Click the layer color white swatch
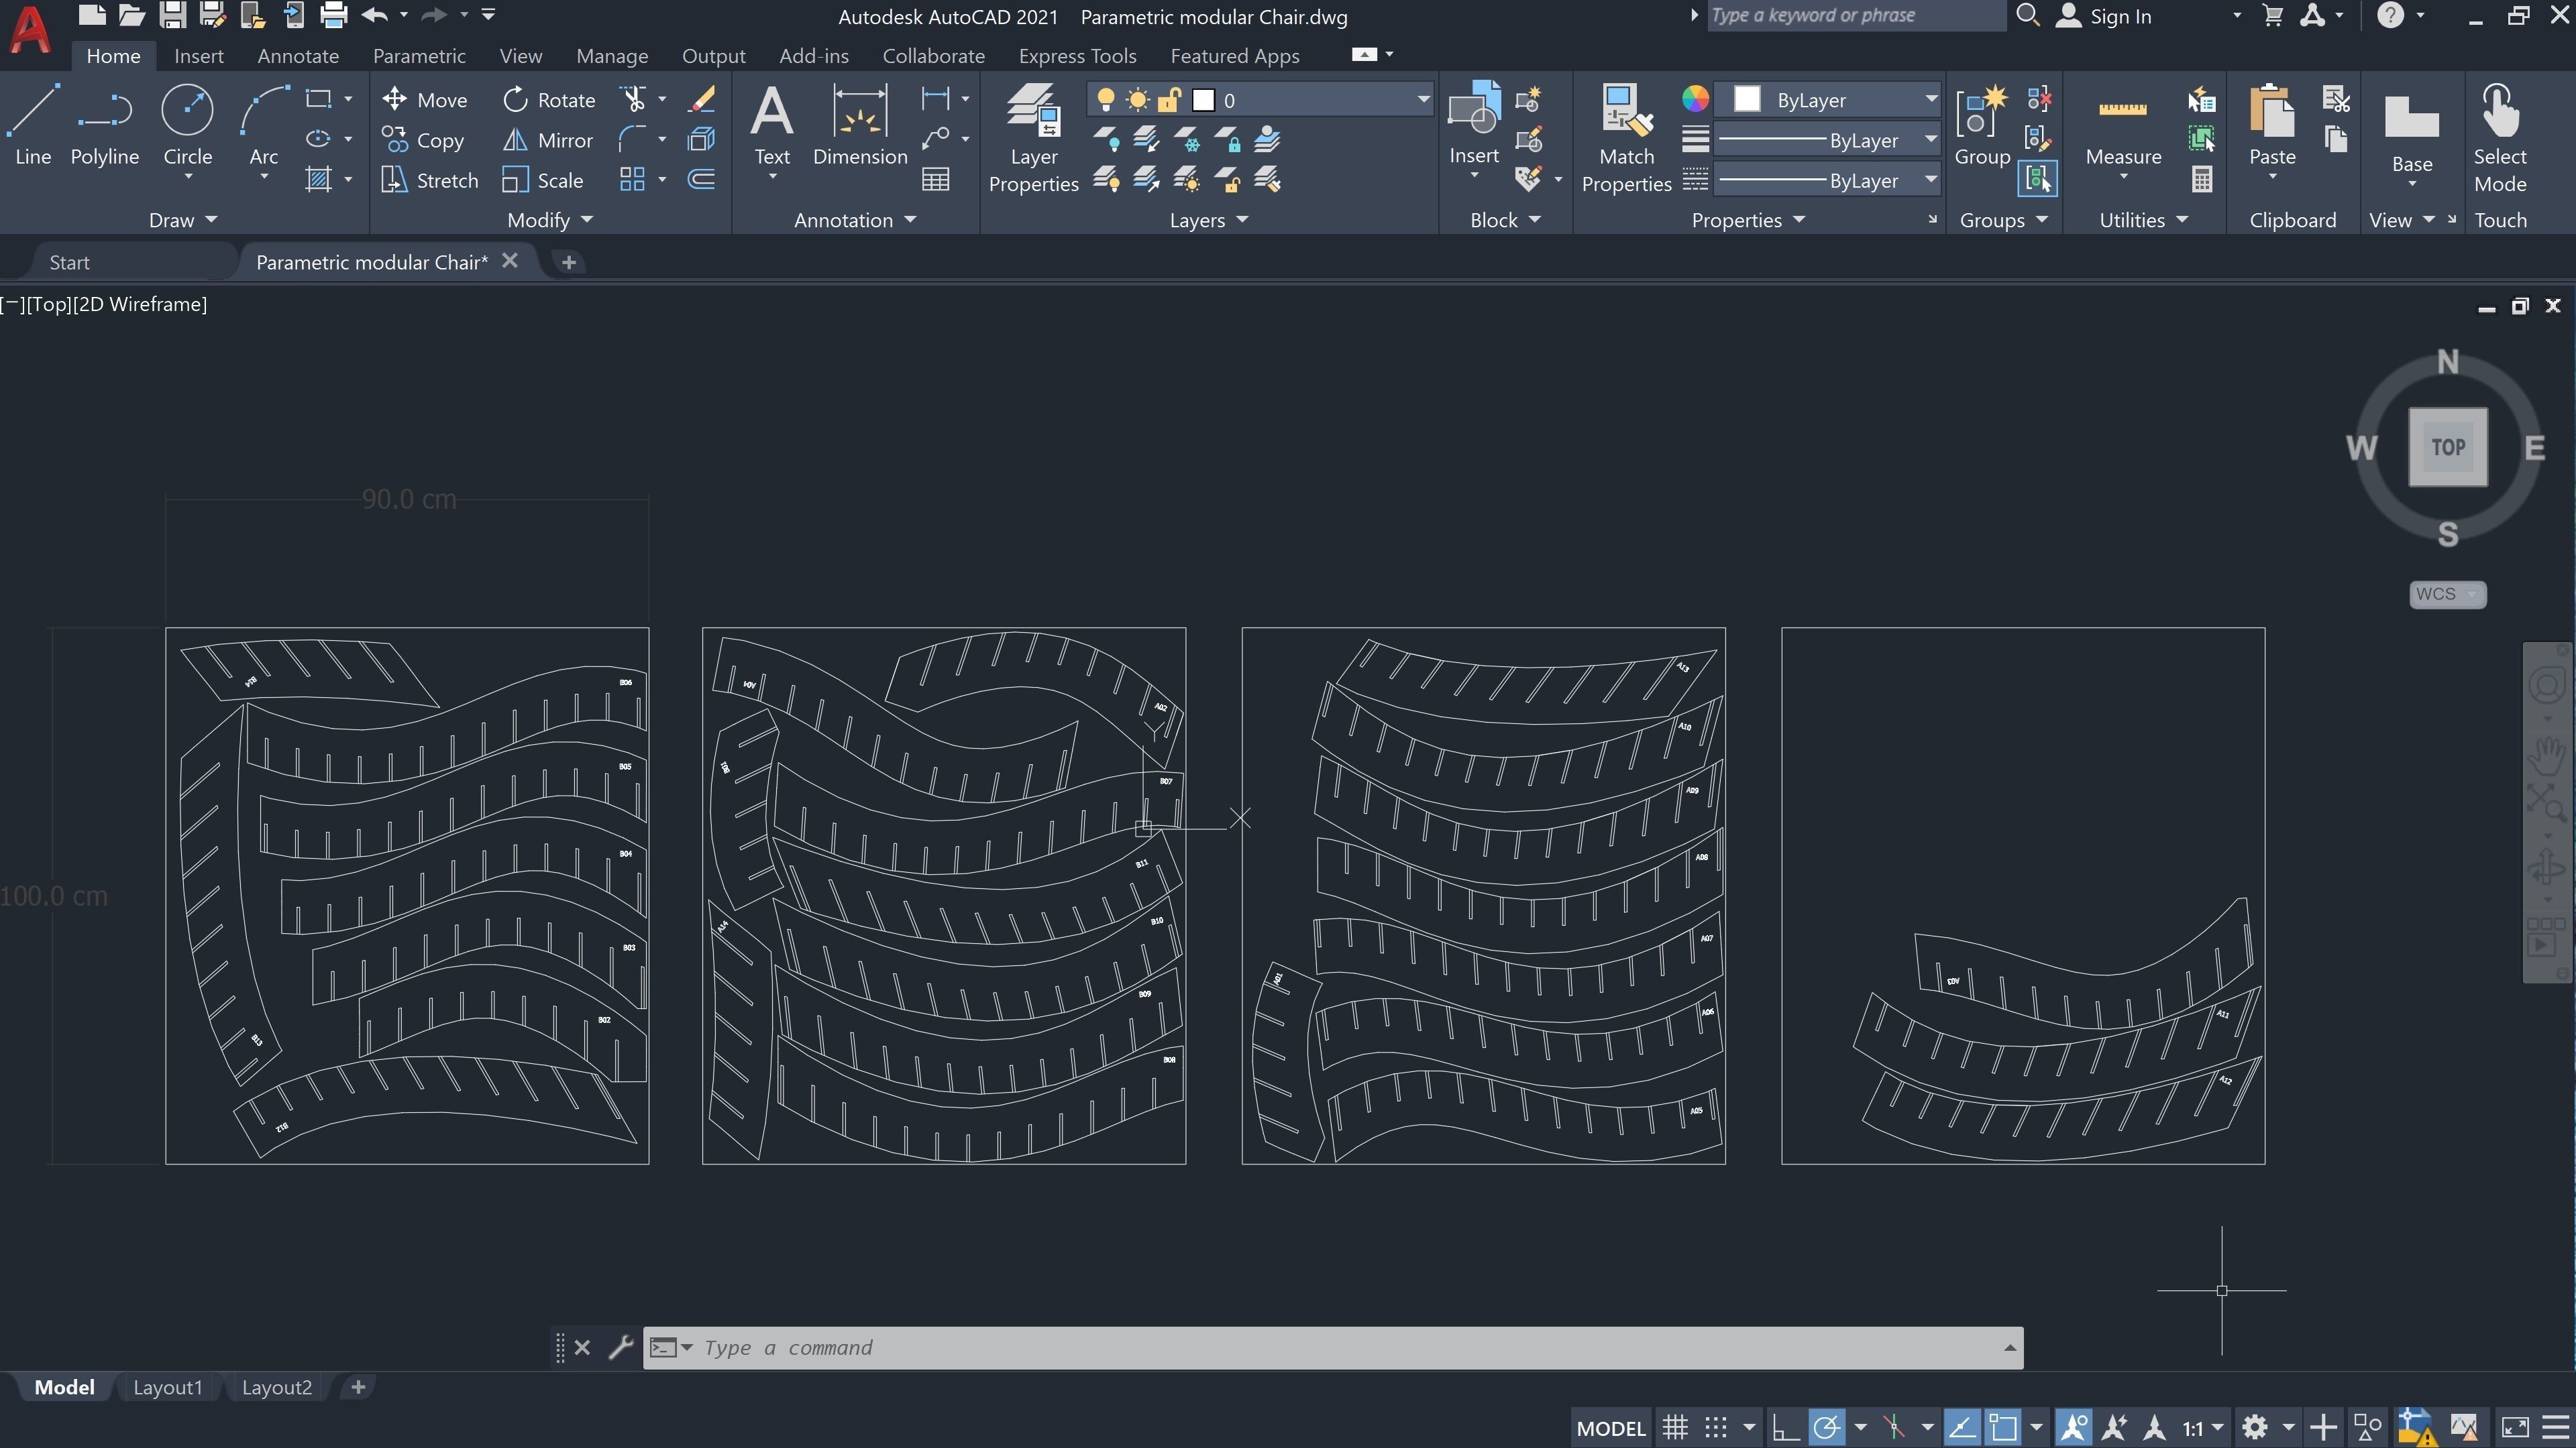Image resolution: width=2576 pixels, height=1448 pixels. click(x=1203, y=99)
